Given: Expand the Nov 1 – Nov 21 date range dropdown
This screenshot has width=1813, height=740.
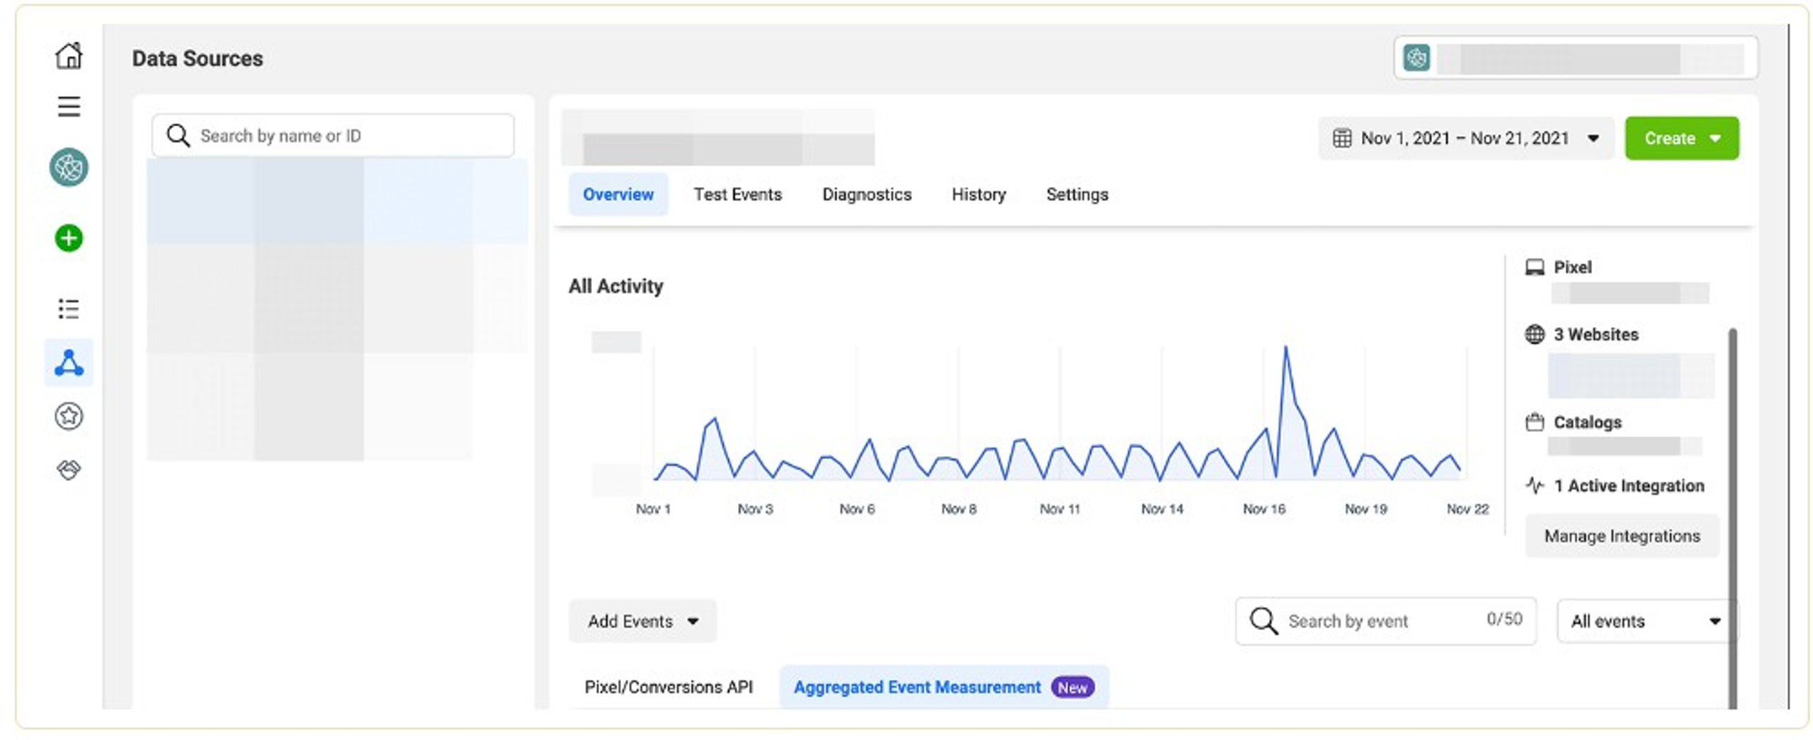Looking at the screenshot, I should tap(1465, 138).
